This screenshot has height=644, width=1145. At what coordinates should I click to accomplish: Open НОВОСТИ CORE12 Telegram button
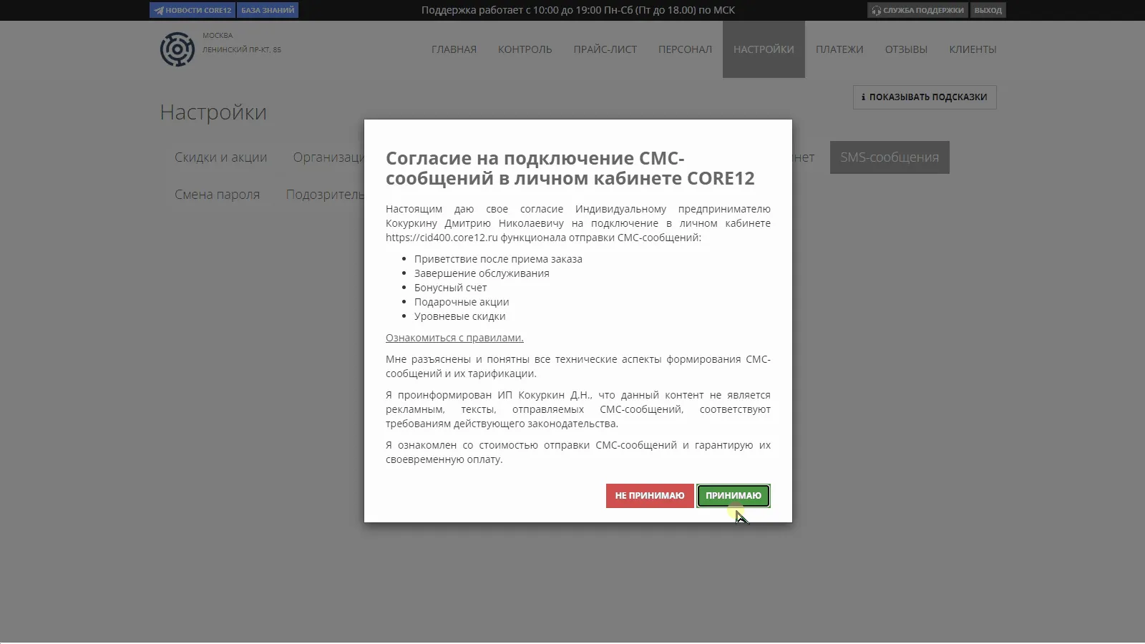193,10
